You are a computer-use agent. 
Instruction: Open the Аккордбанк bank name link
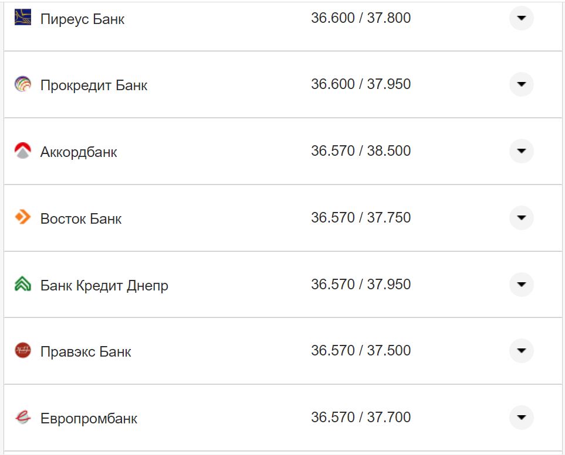click(79, 152)
